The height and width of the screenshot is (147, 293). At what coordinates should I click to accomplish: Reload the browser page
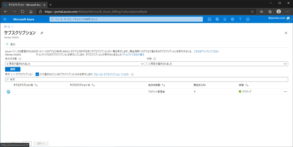(22, 12)
